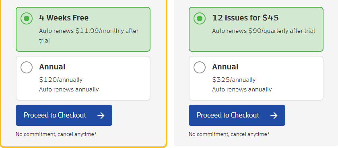Click 'Auto renews annually' under $120/annually

69,89
